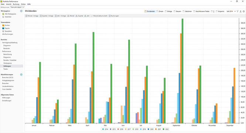Add a new security via Wertpapiere plus icon
Screen dimensions: 246x133
tap(21, 11)
